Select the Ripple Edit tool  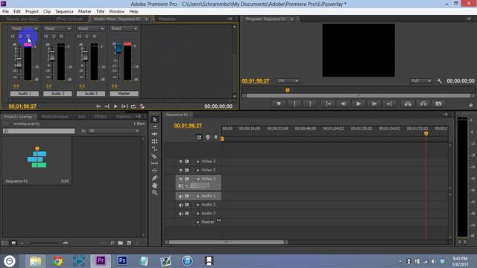(154, 134)
